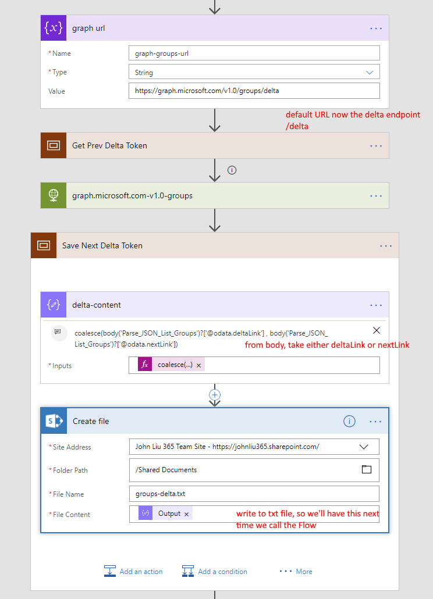Open the Folder Path folder picker icon
The image size is (433, 599).
tap(367, 469)
